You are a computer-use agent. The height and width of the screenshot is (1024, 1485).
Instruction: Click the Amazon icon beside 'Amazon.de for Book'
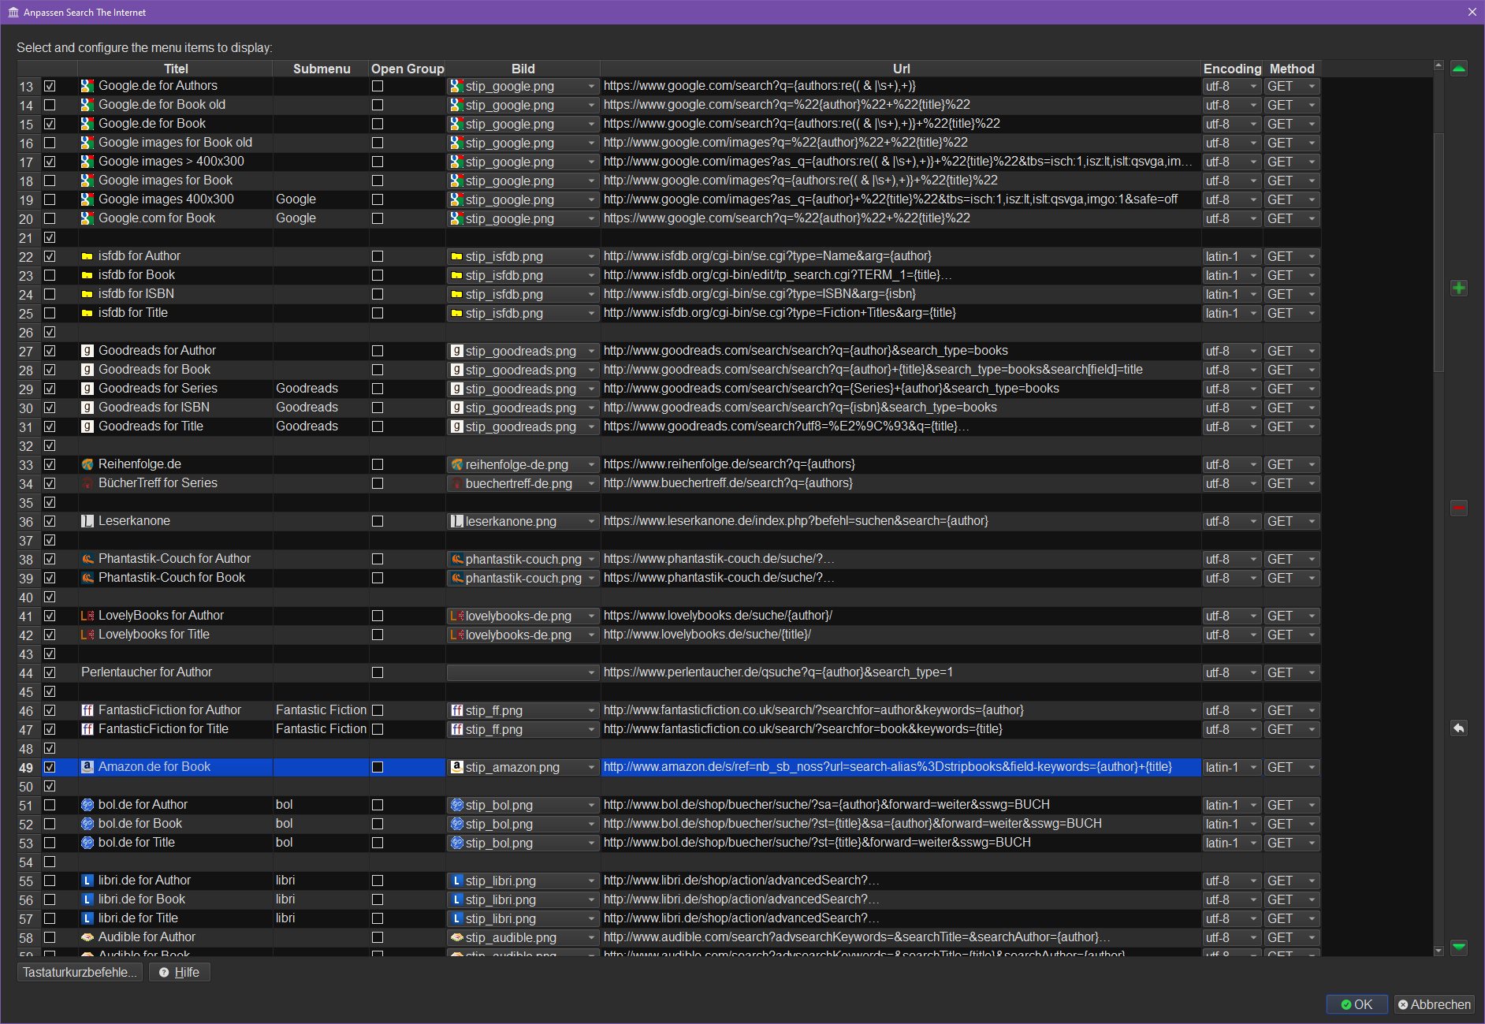87,767
